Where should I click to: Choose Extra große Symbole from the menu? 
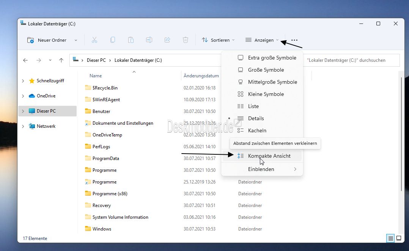pyautogui.click(x=262, y=58)
